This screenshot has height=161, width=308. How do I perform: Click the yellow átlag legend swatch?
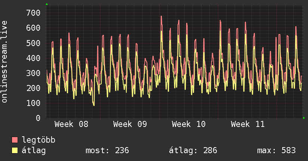pyautogui.click(x=15, y=151)
